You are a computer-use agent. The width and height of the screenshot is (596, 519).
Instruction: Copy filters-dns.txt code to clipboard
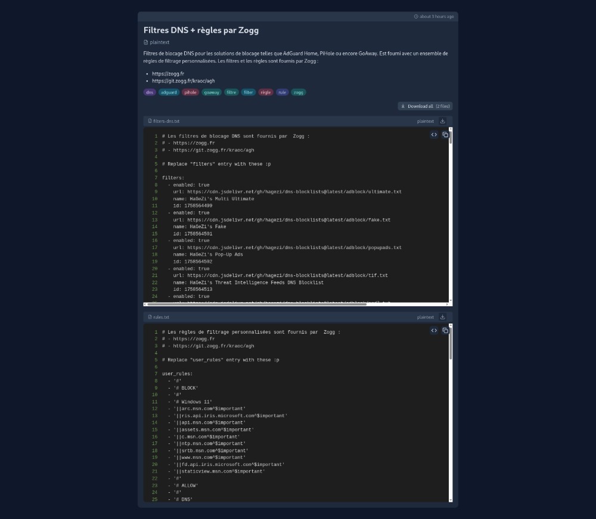tap(445, 135)
